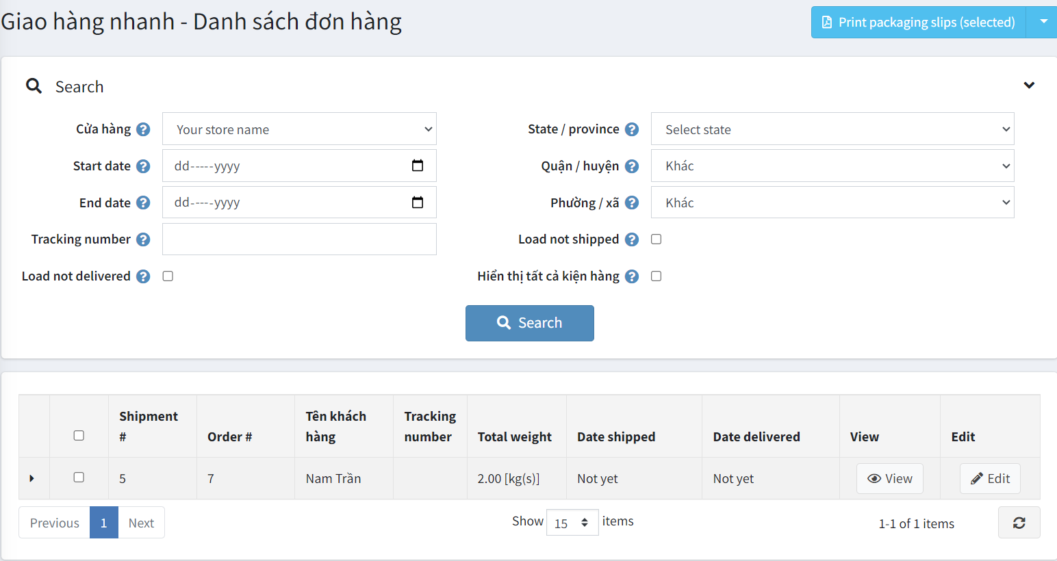Click help icon next to Cửa hàng
This screenshot has width=1057, height=561.
(143, 129)
